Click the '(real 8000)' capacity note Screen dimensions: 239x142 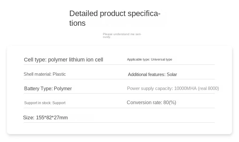click(208, 88)
